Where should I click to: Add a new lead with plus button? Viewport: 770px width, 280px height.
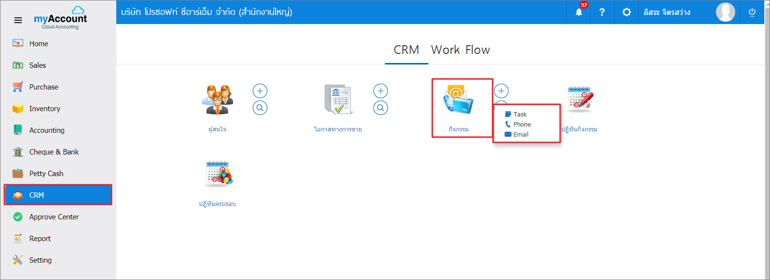(x=260, y=91)
